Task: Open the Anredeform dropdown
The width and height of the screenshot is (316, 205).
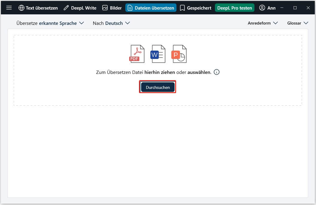Action: pos(263,23)
